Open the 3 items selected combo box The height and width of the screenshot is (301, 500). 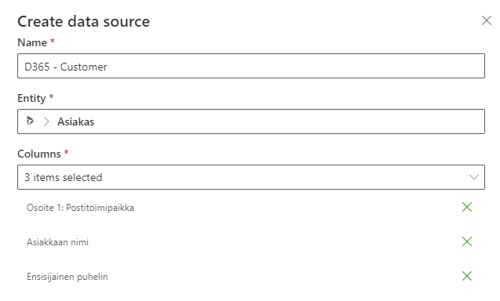(x=251, y=177)
